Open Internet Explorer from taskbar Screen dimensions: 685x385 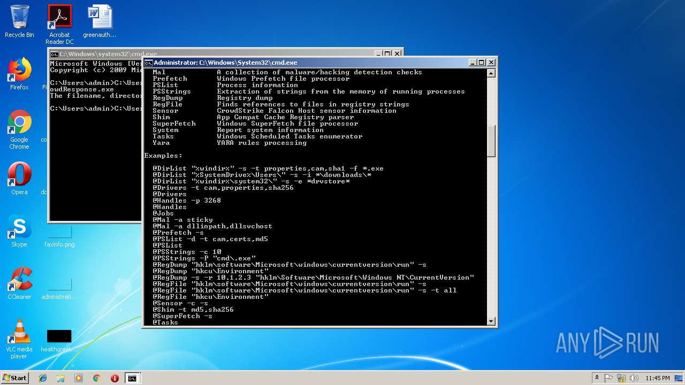pyautogui.click(x=43, y=378)
